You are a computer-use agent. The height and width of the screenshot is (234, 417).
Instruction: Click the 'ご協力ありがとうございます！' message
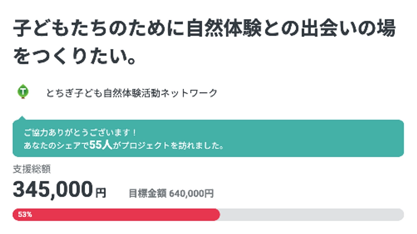click(80, 132)
